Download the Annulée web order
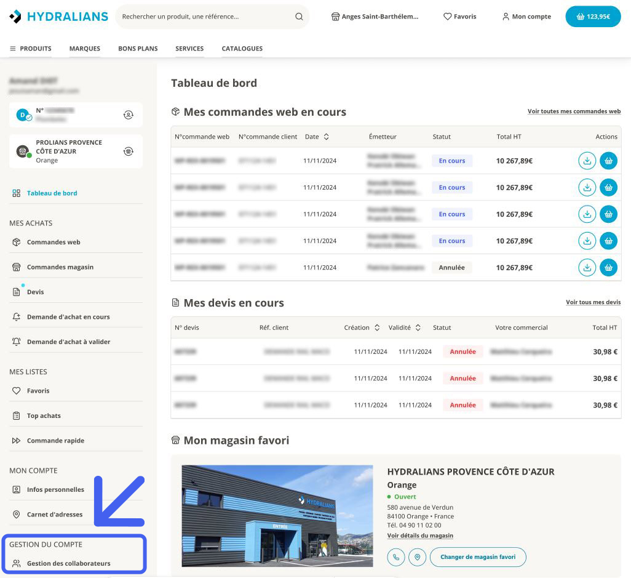The image size is (631, 578). 587,267
